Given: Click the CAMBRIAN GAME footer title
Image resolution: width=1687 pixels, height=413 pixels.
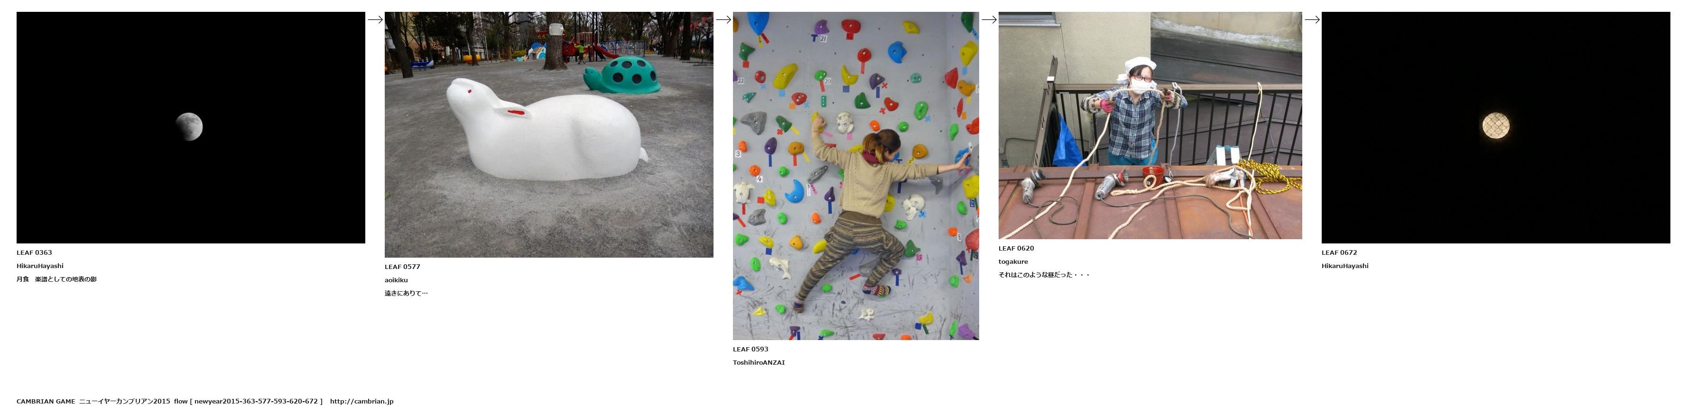Looking at the screenshot, I should (x=46, y=401).
